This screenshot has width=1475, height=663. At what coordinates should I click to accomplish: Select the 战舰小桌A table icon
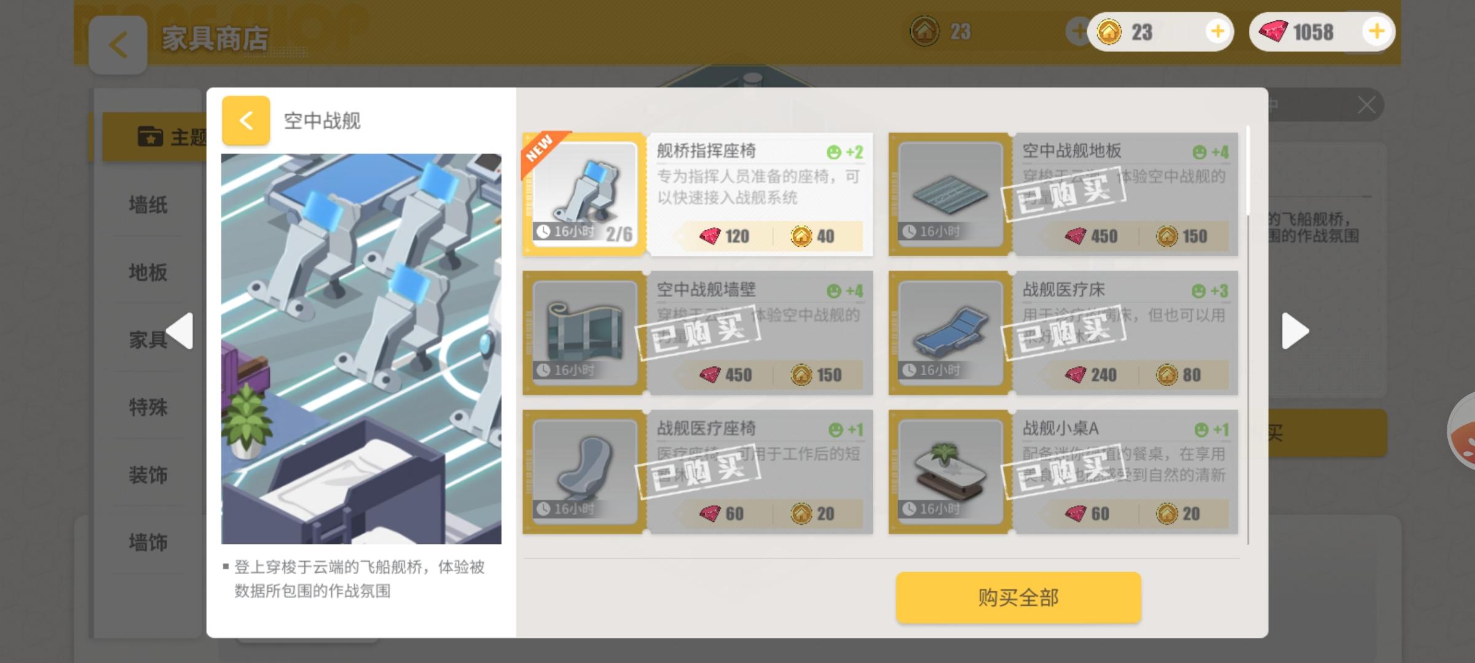coord(950,472)
